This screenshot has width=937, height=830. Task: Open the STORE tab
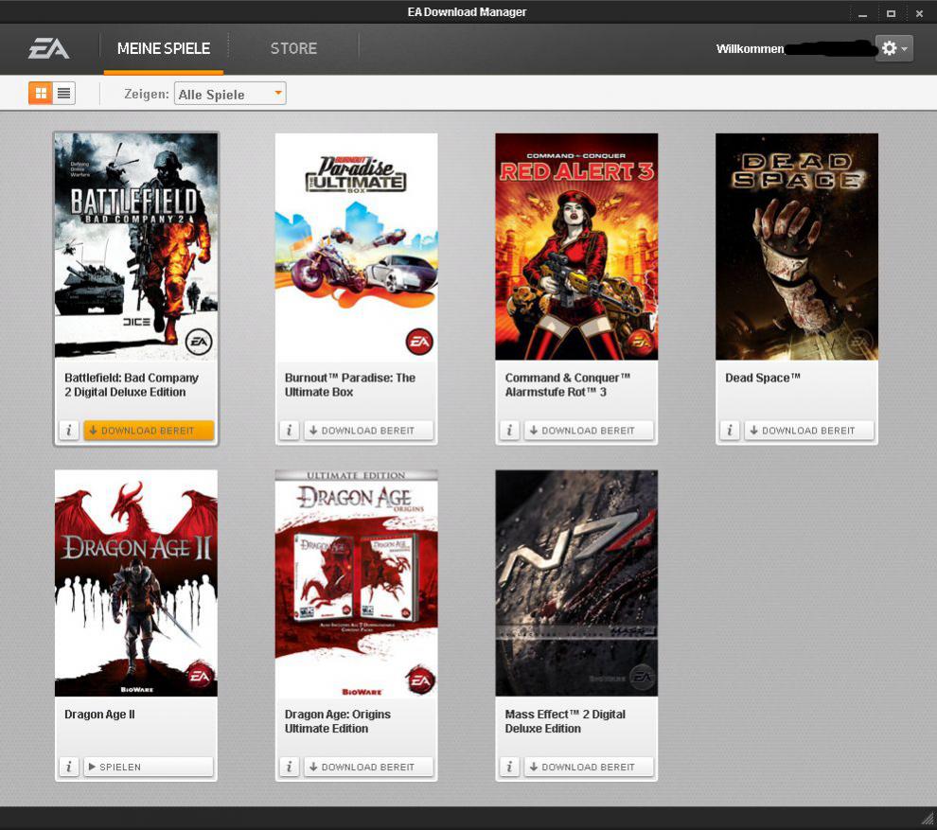click(x=293, y=49)
